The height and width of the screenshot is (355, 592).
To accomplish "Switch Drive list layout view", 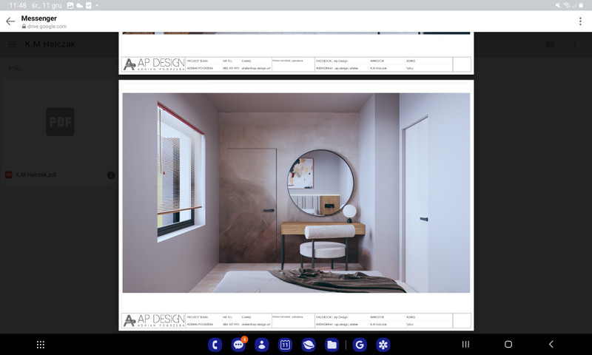I will (x=550, y=44).
